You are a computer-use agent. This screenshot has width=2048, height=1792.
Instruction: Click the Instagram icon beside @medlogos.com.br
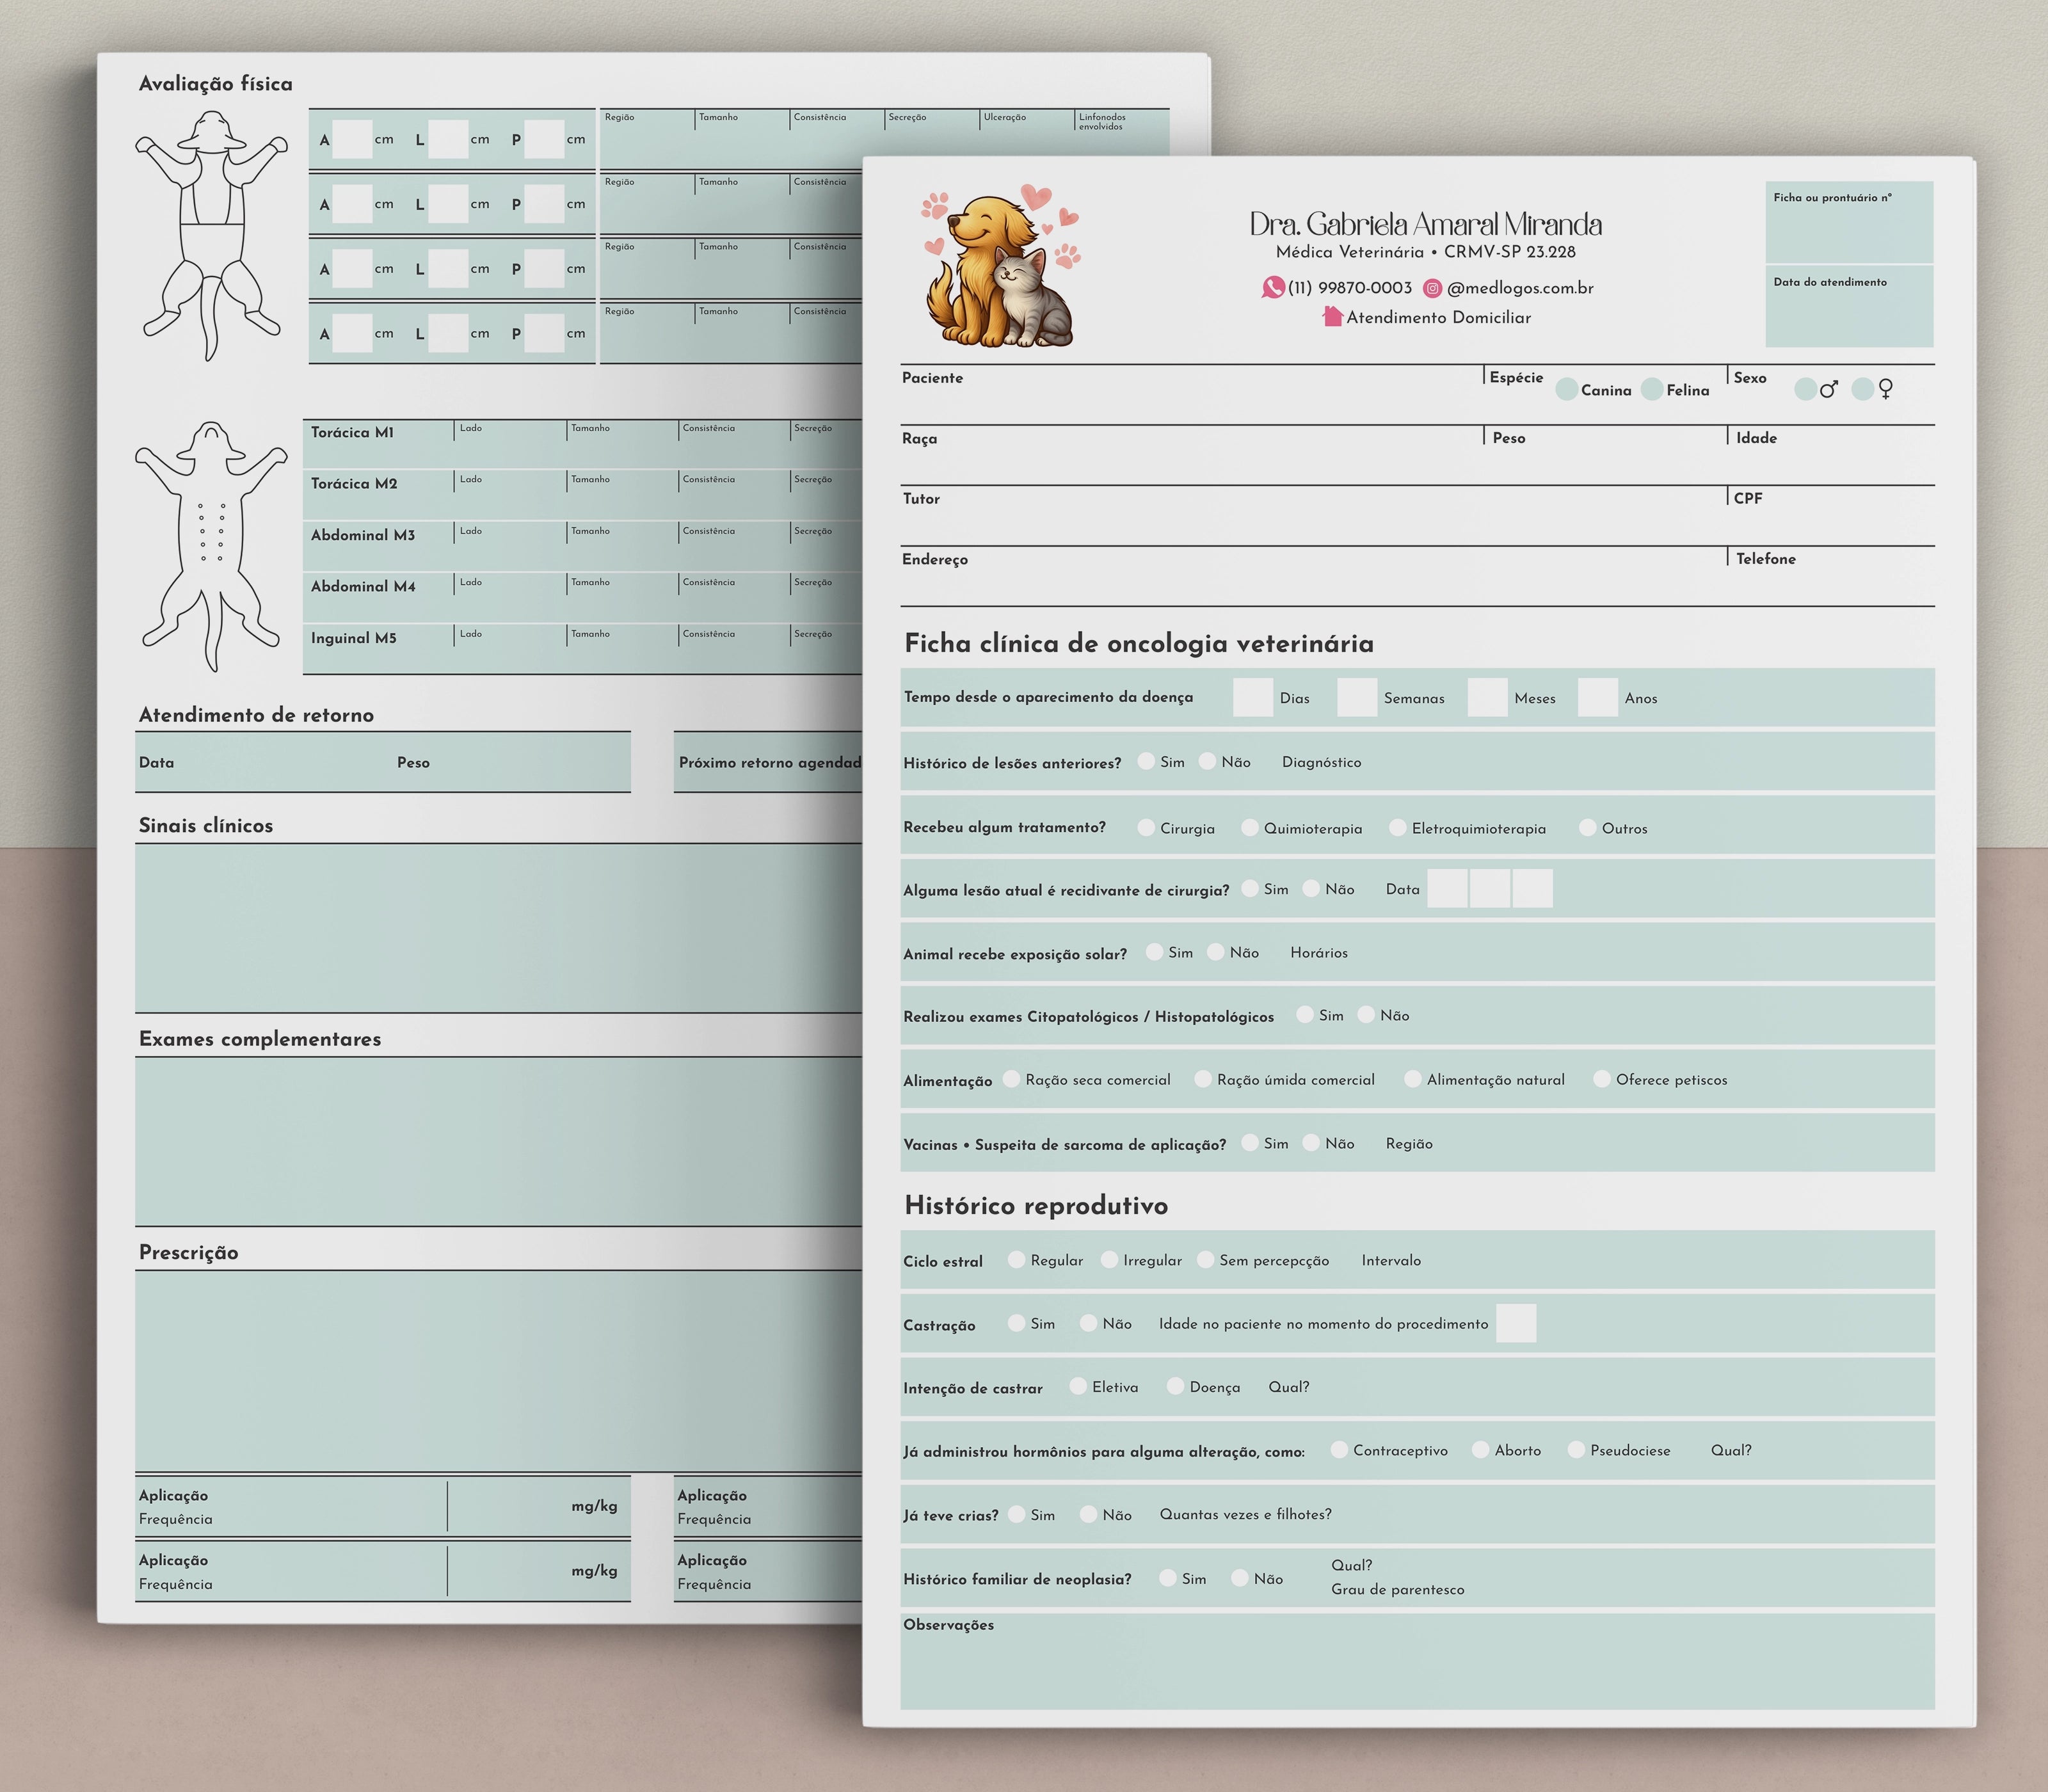coord(1432,288)
